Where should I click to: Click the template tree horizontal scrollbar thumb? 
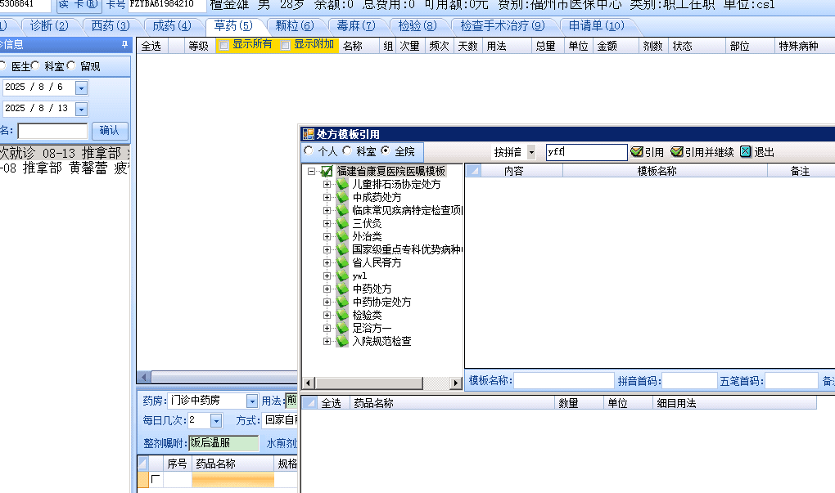[x=369, y=383]
